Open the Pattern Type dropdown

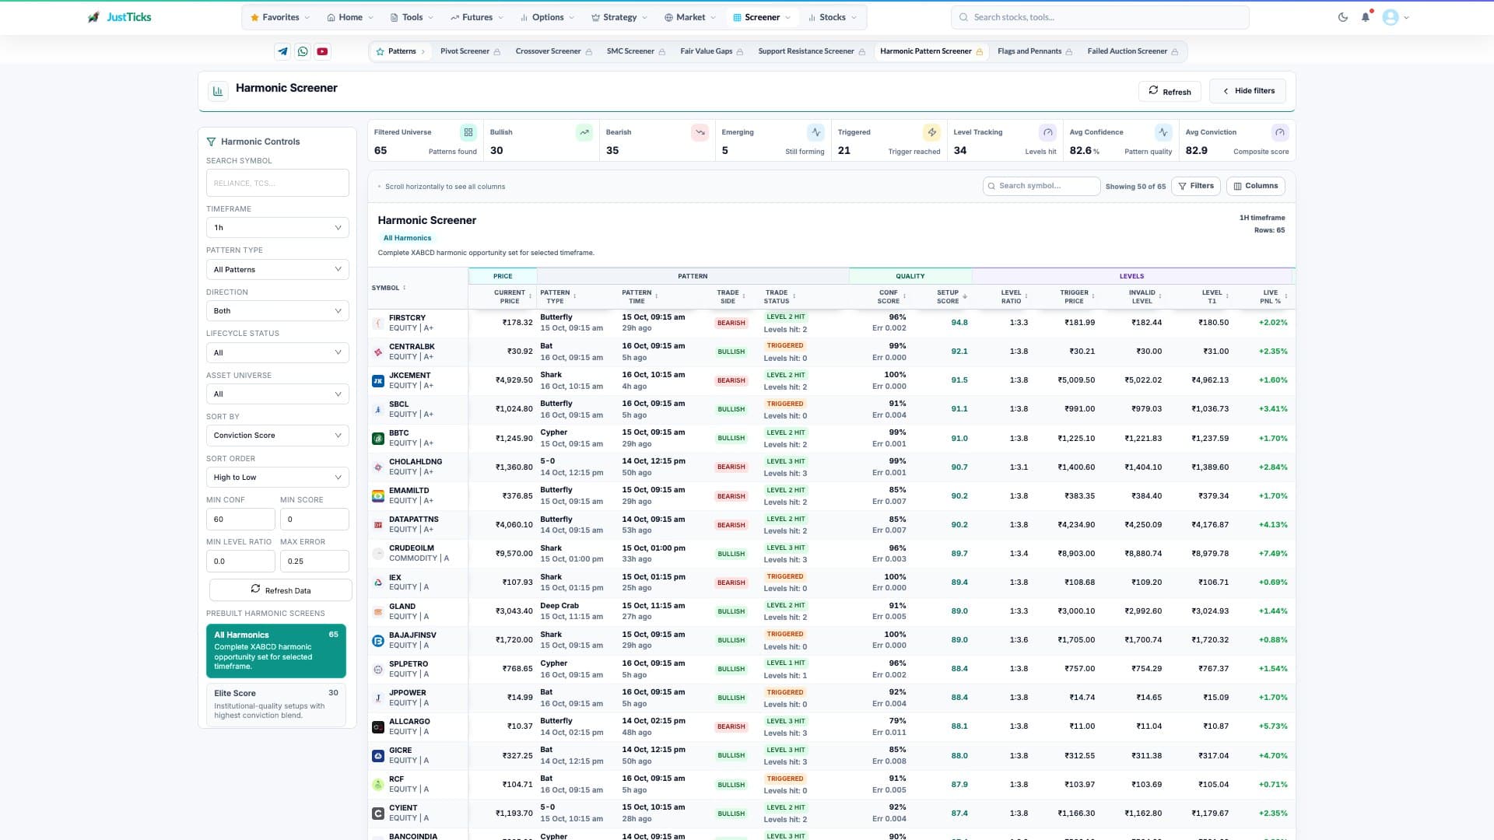coord(277,269)
